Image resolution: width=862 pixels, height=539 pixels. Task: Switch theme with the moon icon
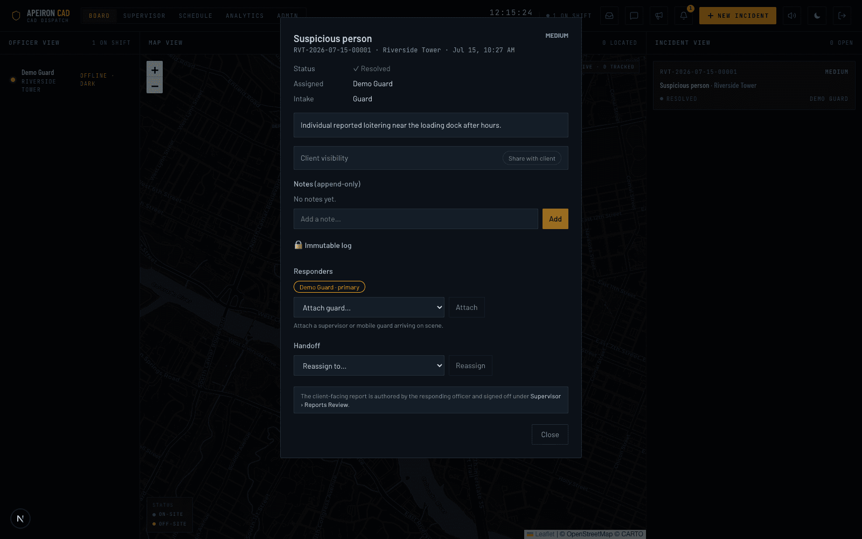point(817,16)
